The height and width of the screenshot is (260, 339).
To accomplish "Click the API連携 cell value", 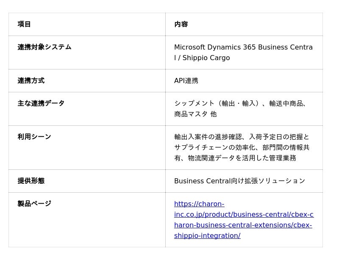I will point(186,80).
